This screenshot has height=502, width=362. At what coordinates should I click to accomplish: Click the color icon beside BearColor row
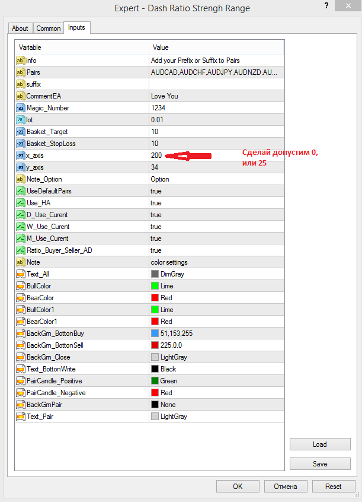(x=21, y=298)
